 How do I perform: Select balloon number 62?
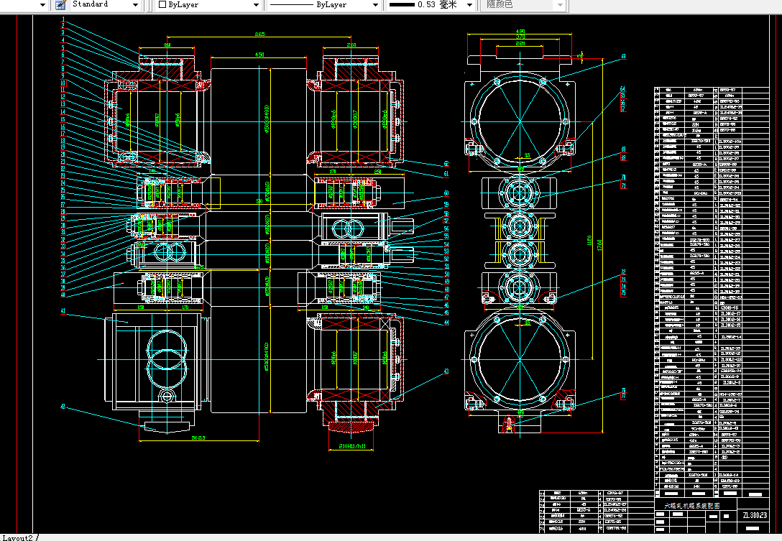point(446,164)
